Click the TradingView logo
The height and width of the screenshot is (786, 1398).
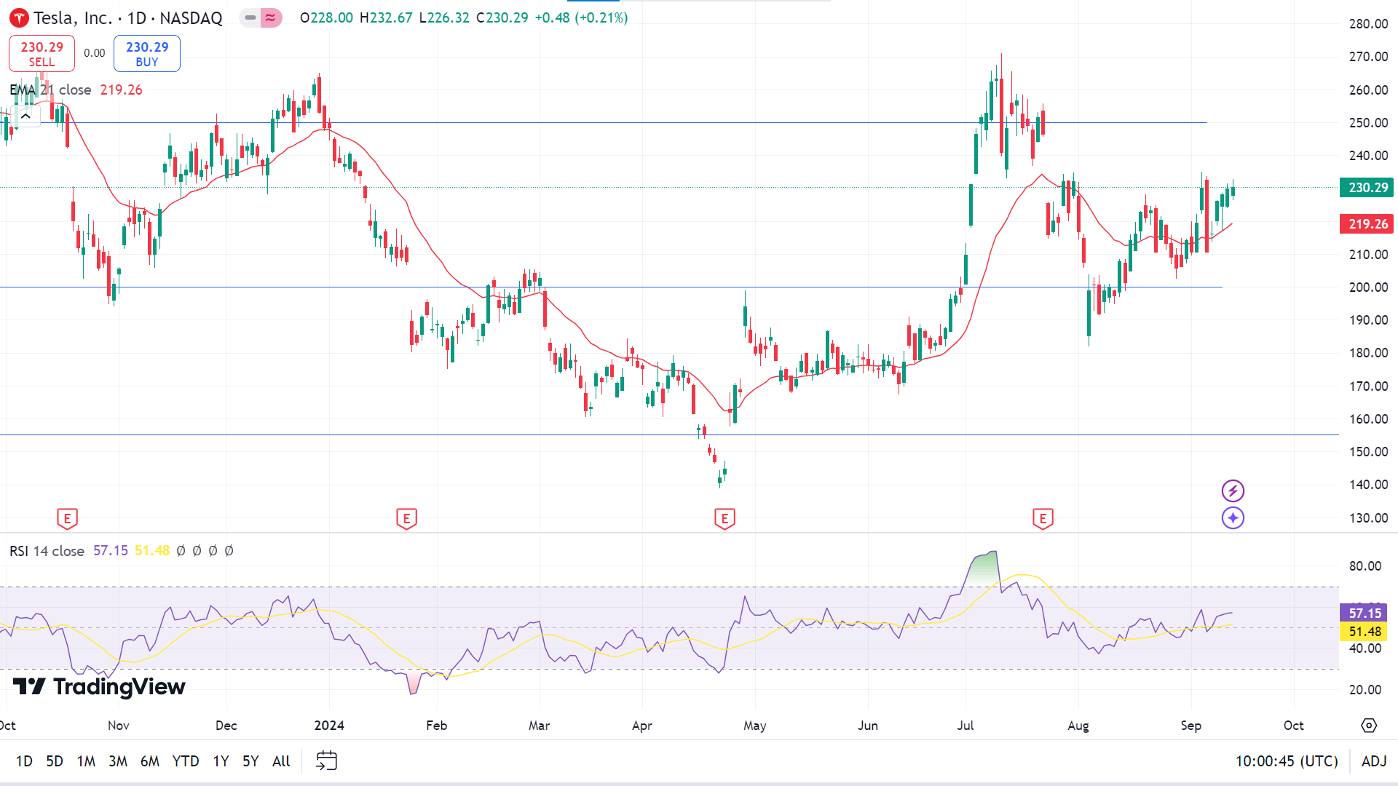pyautogui.click(x=100, y=686)
